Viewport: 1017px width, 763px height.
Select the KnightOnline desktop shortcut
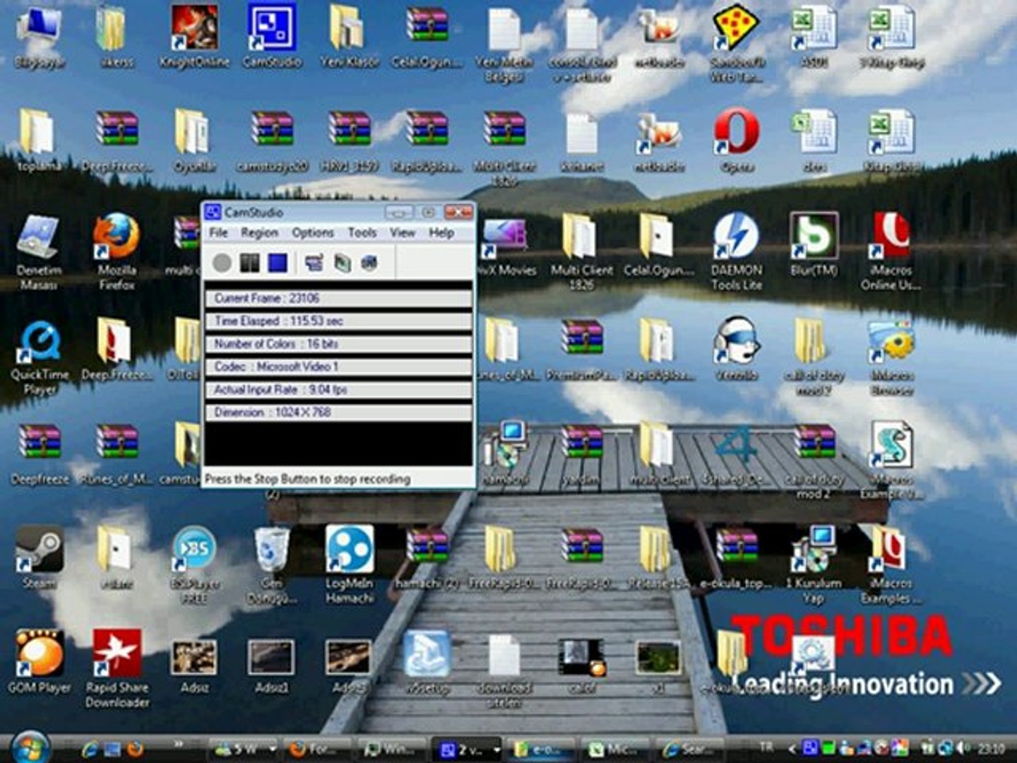194,37
